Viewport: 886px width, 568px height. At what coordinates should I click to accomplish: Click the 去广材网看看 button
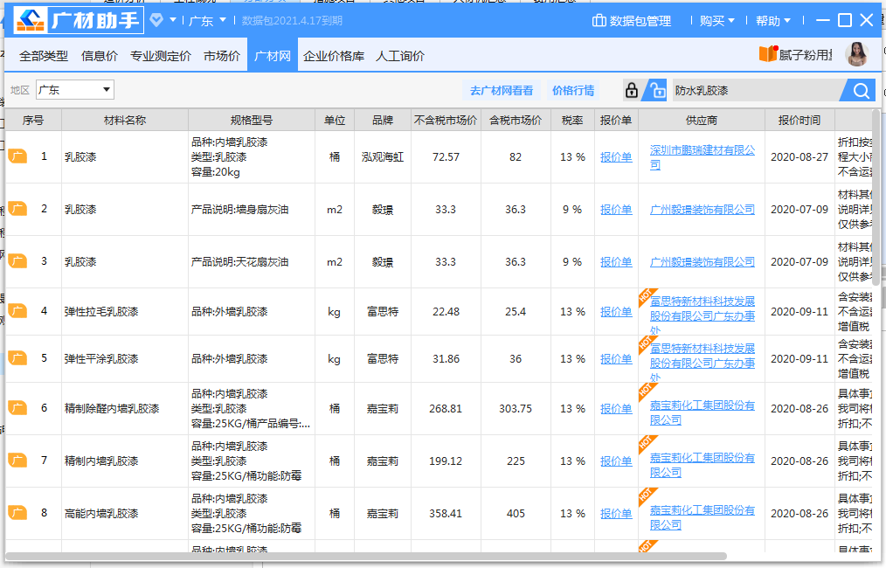(x=502, y=90)
